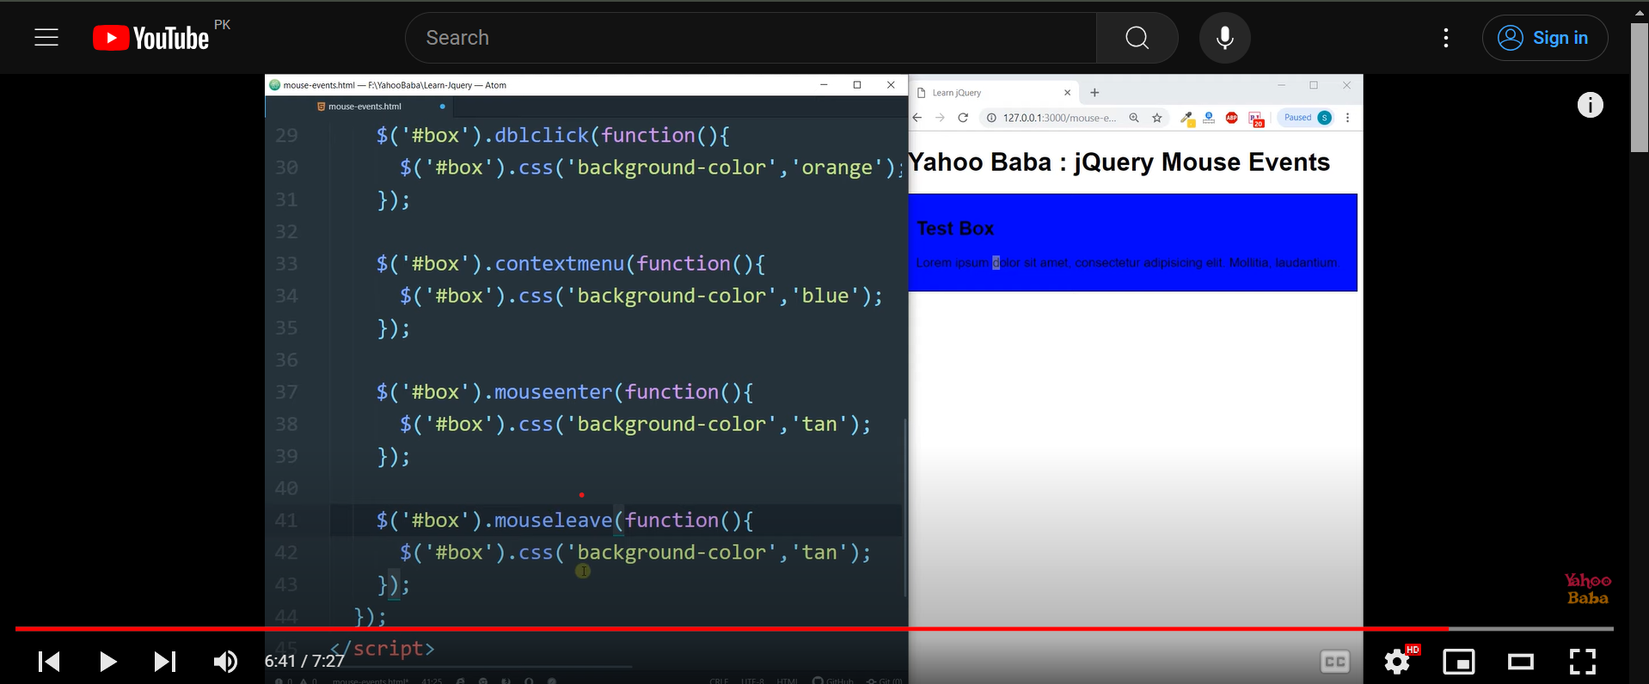
Task: Skip to the next video
Action: coord(164,661)
